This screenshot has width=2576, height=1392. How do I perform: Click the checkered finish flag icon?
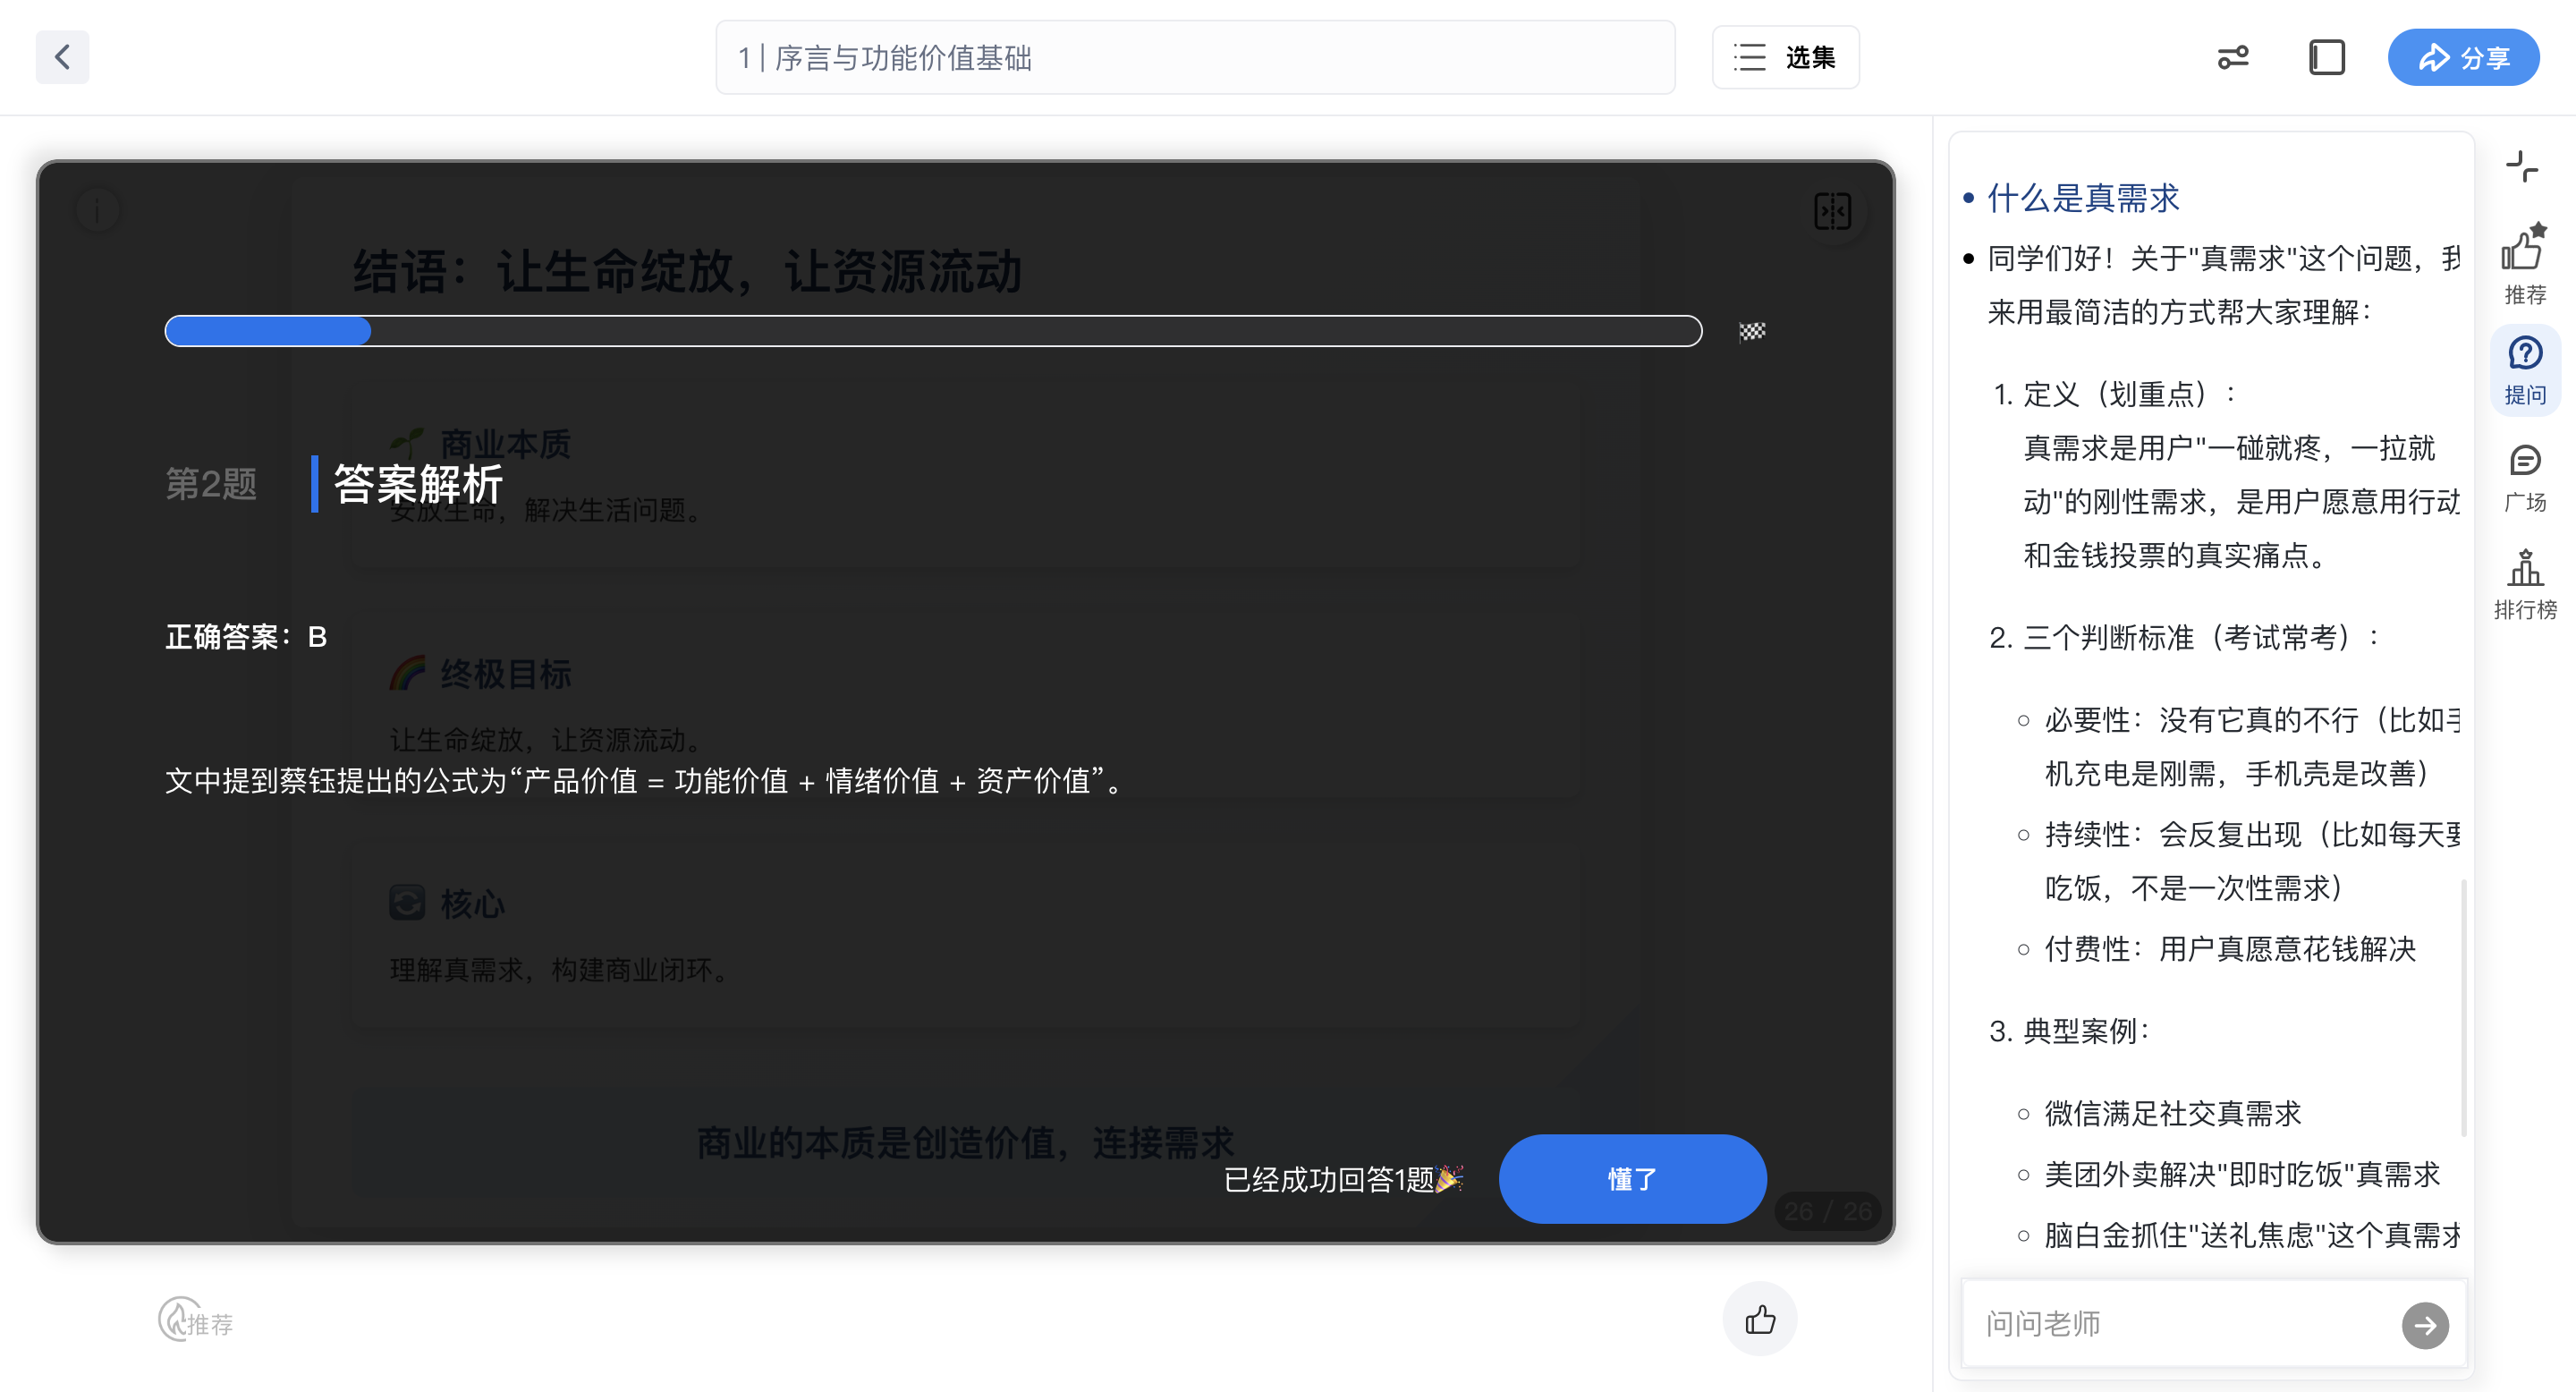(x=1752, y=331)
